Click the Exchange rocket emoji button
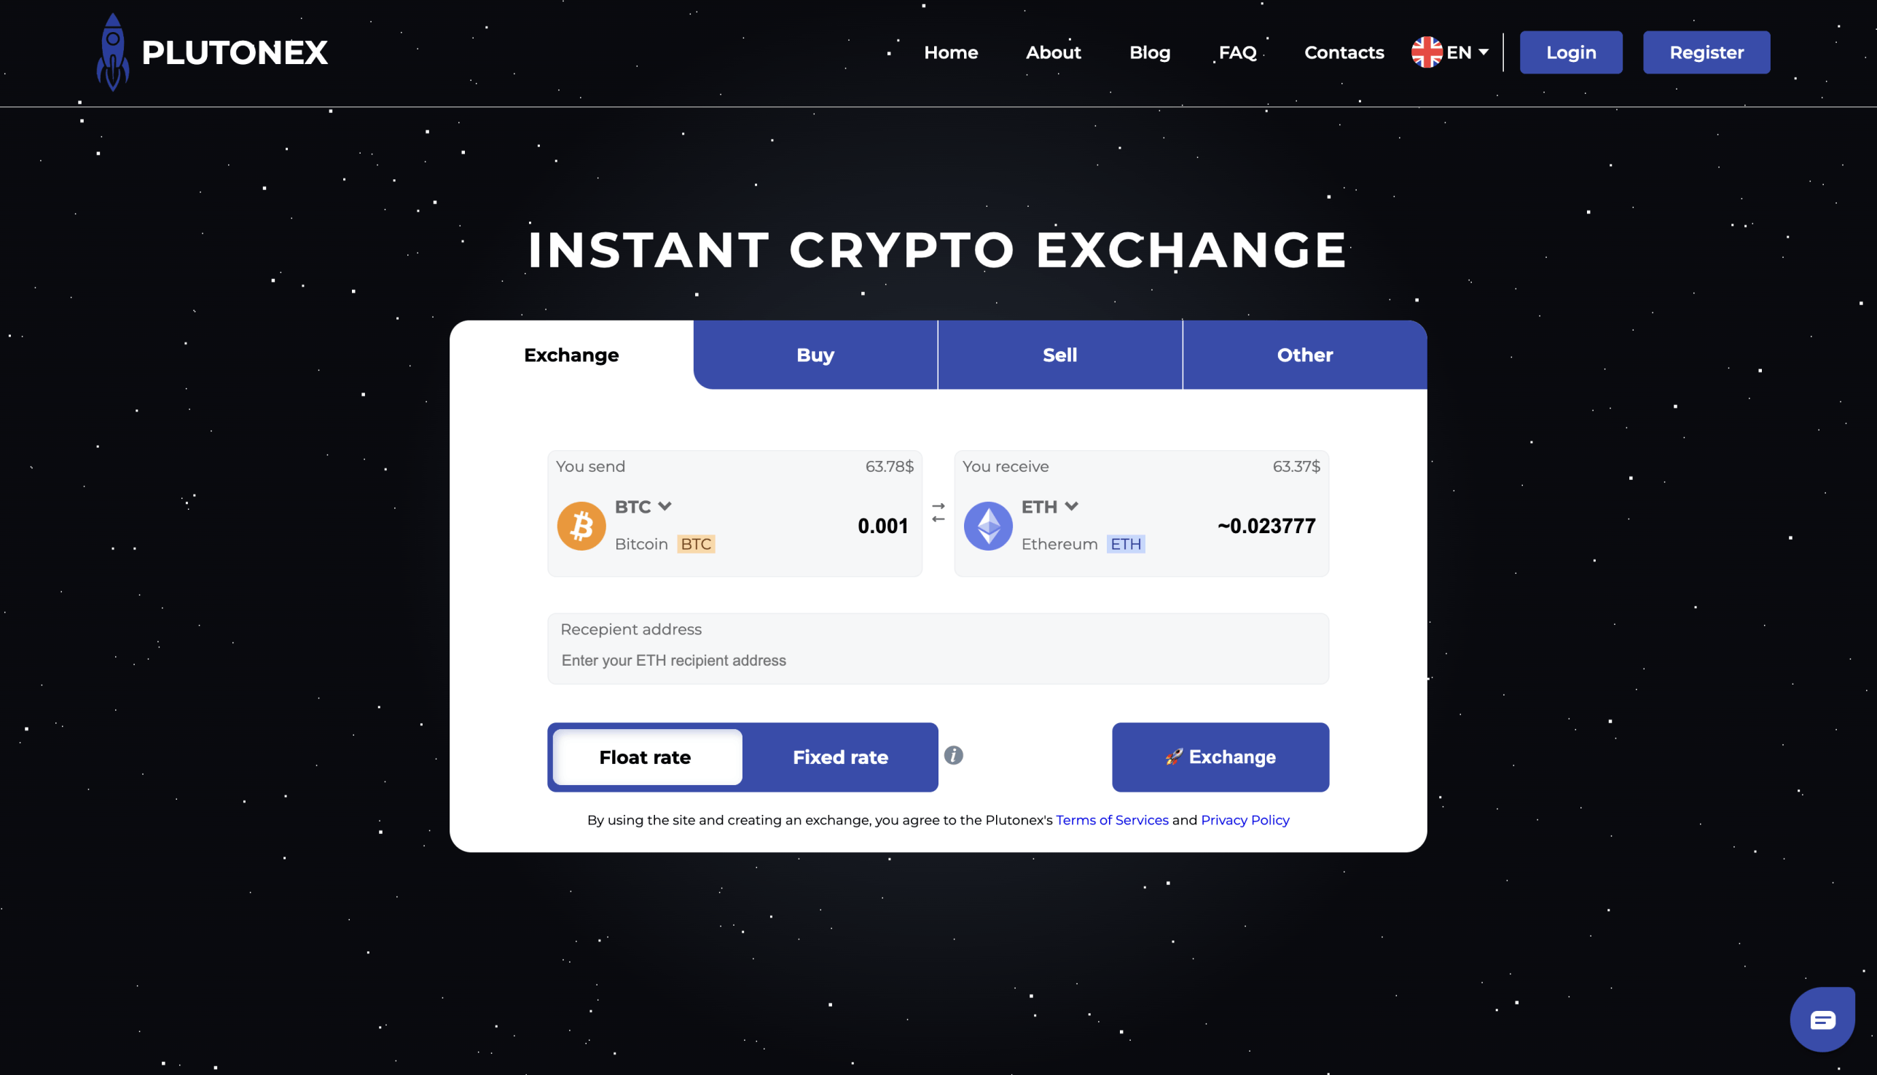Viewport: 1877px width, 1075px height. pyautogui.click(x=1220, y=757)
